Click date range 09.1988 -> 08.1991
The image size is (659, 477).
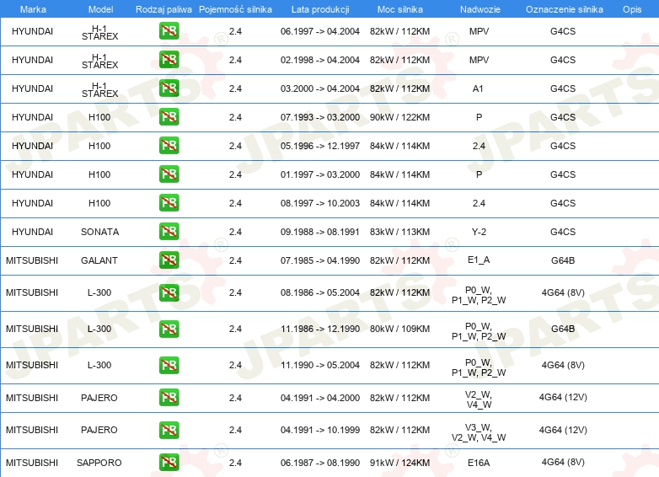coord(320,232)
